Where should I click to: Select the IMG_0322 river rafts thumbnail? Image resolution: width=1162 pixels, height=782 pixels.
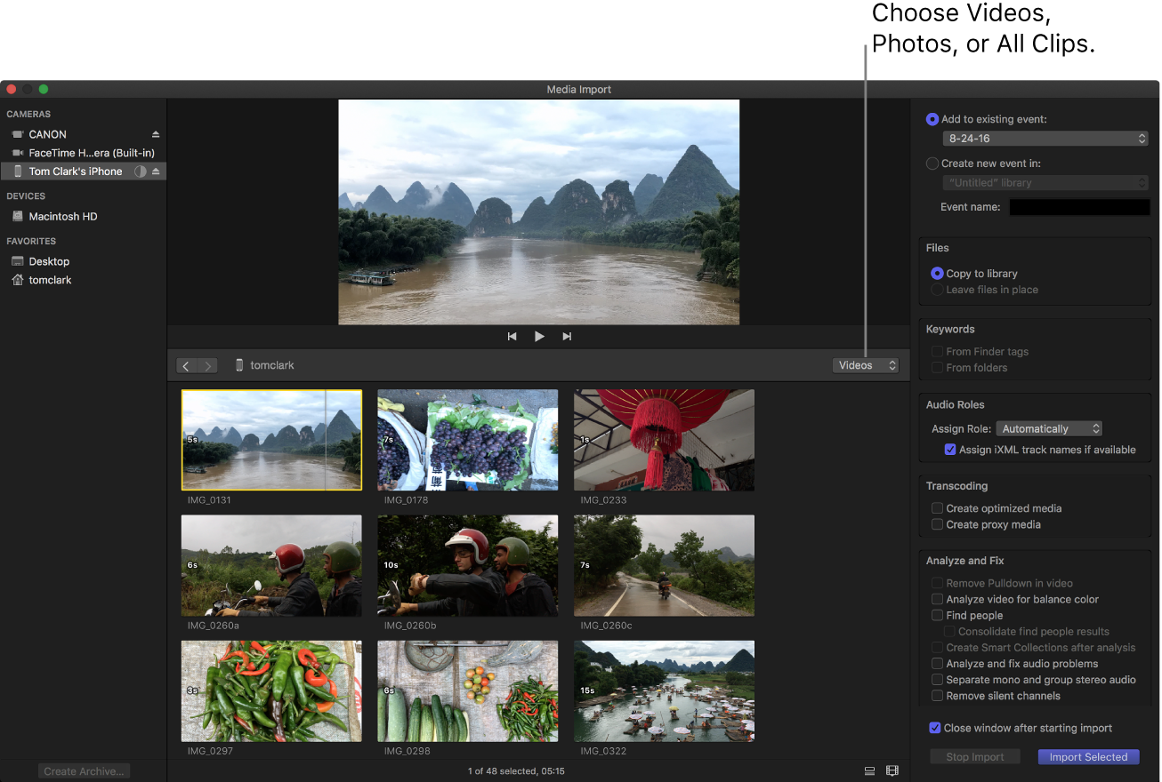click(664, 690)
